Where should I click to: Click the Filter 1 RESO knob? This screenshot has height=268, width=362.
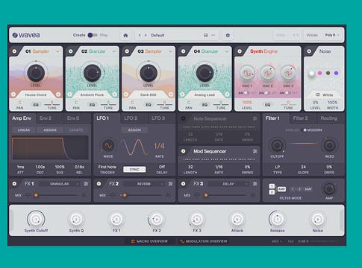click(329, 145)
